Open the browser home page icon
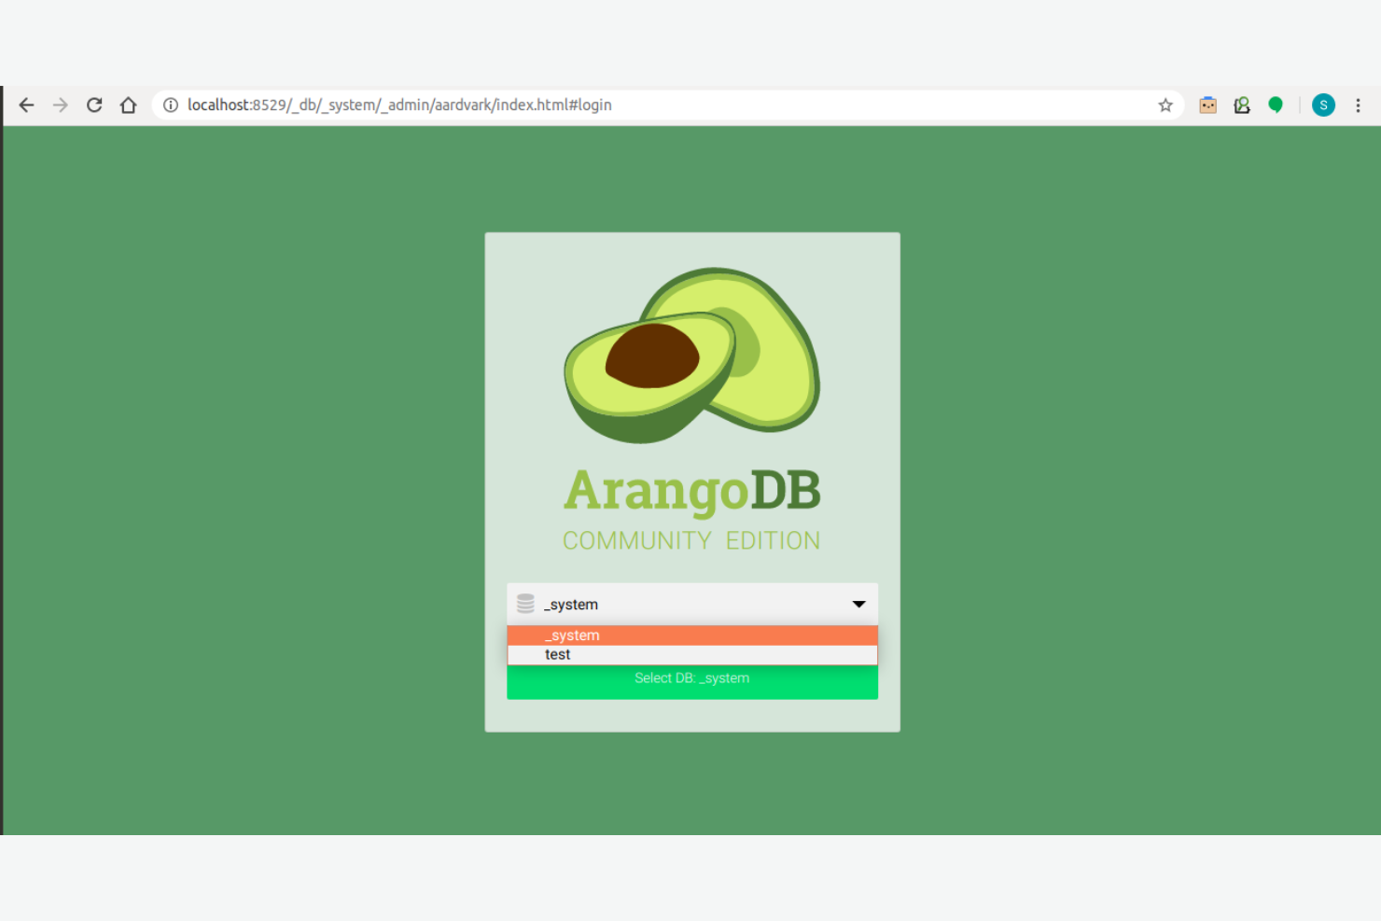1381x921 pixels. click(129, 105)
